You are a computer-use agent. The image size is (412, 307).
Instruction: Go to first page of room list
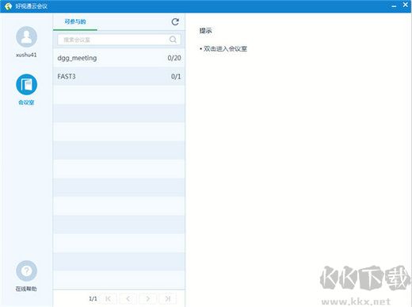[x=109, y=299]
